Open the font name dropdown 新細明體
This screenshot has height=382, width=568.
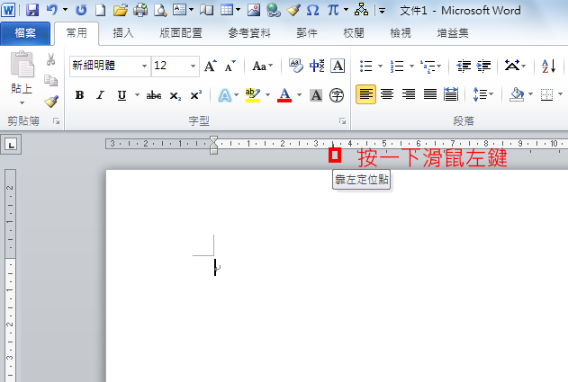coord(145,66)
